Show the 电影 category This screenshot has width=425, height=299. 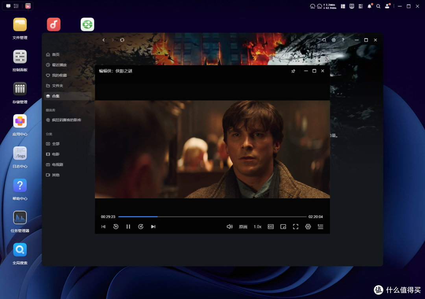(x=68, y=154)
